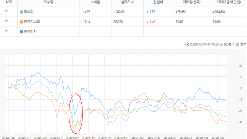Click the 20 label on the chart's y-axis
247x139 pixels.
(241, 66)
